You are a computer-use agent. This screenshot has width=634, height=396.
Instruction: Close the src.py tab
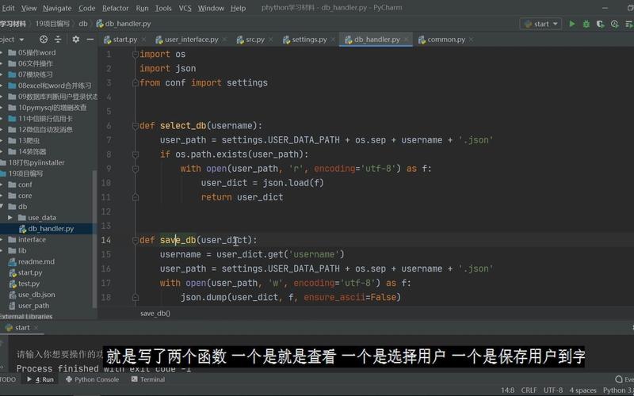point(270,40)
